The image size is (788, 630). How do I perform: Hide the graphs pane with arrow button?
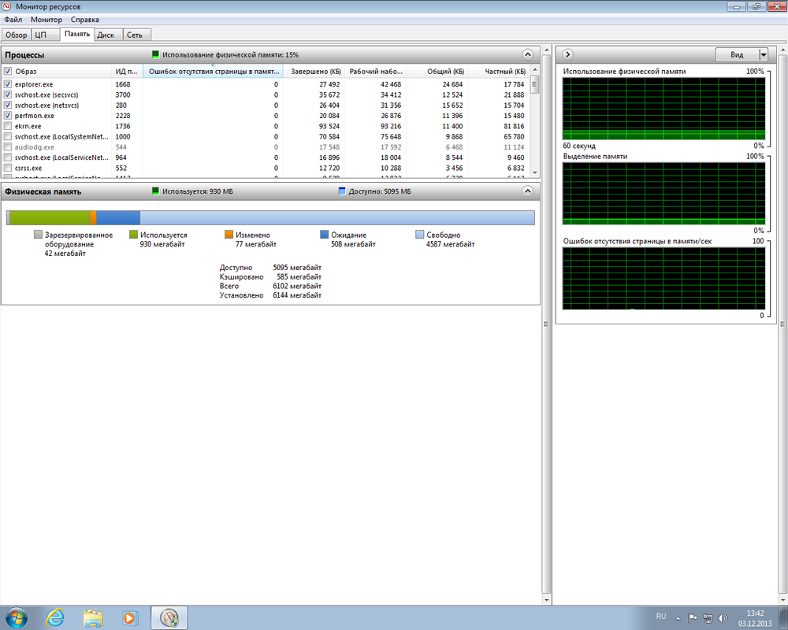tap(568, 54)
